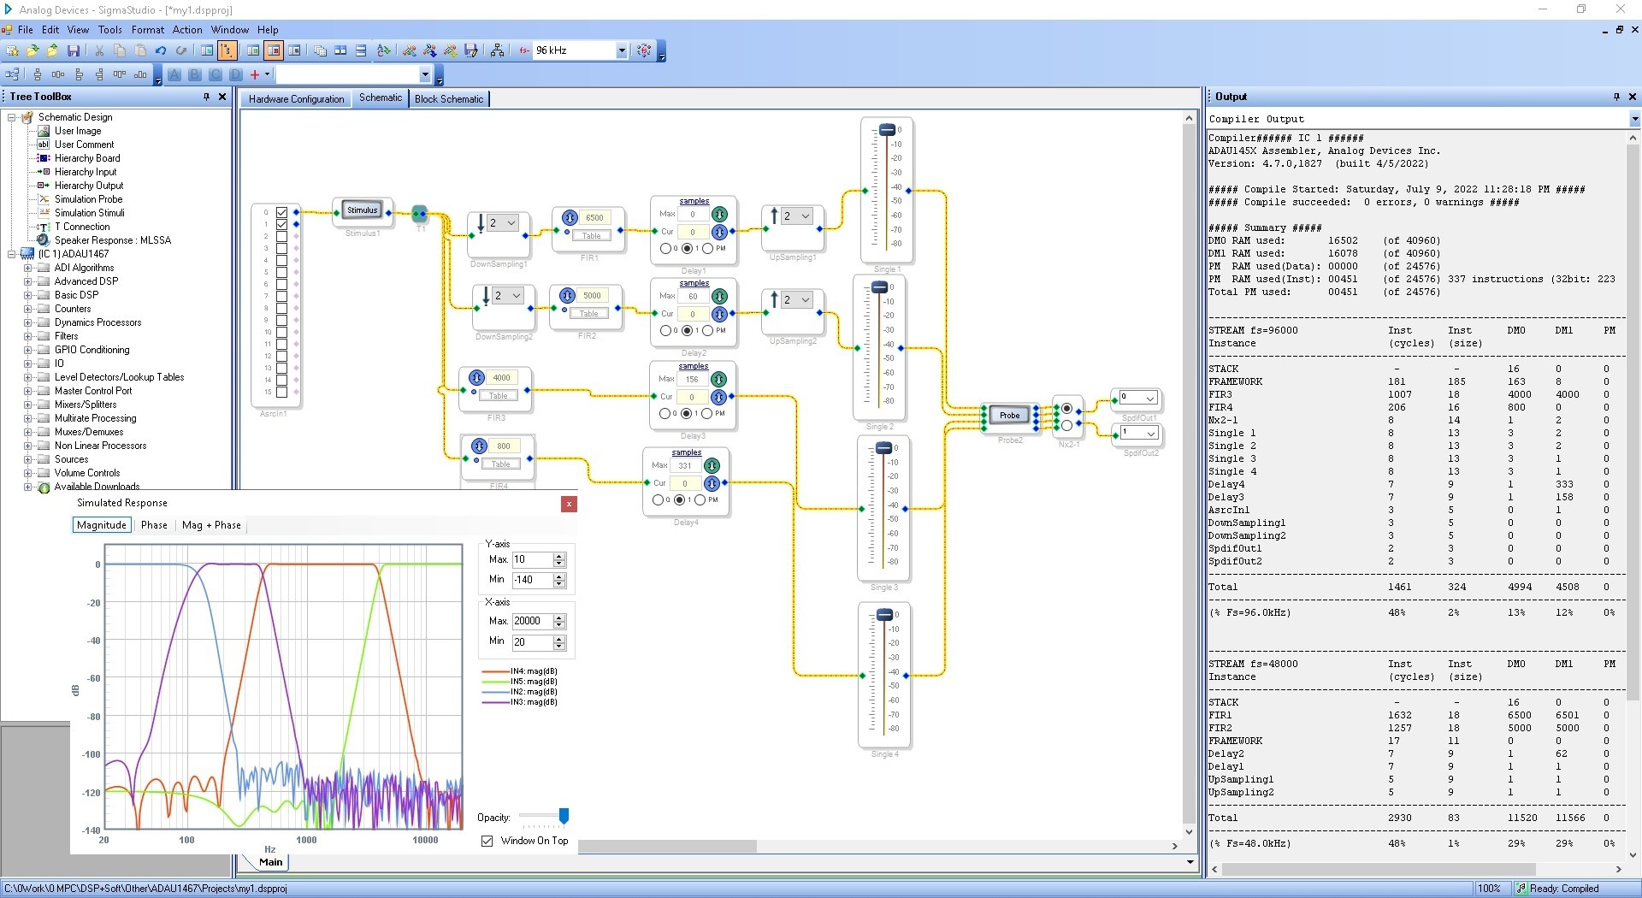The width and height of the screenshot is (1642, 898).
Task: Click the tile windows side-by-side icon
Action: [x=340, y=50]
